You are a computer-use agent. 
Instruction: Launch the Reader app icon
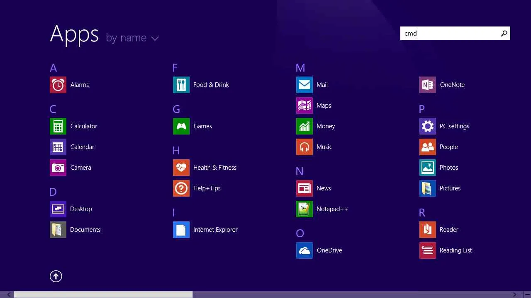coord(428,230)
